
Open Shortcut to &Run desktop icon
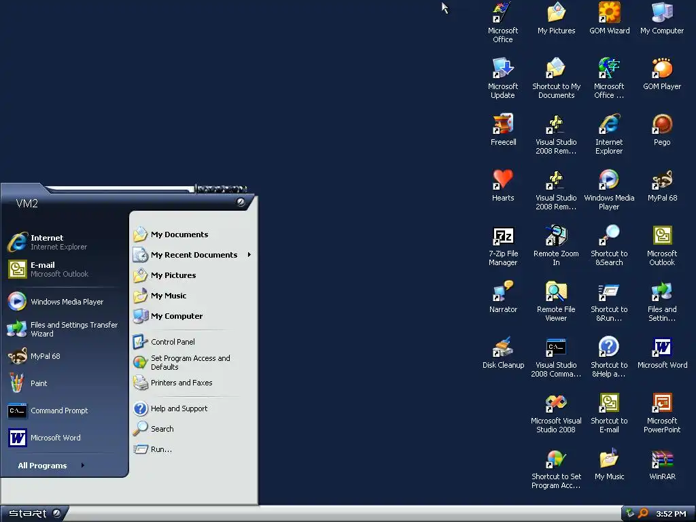(609, 301)
